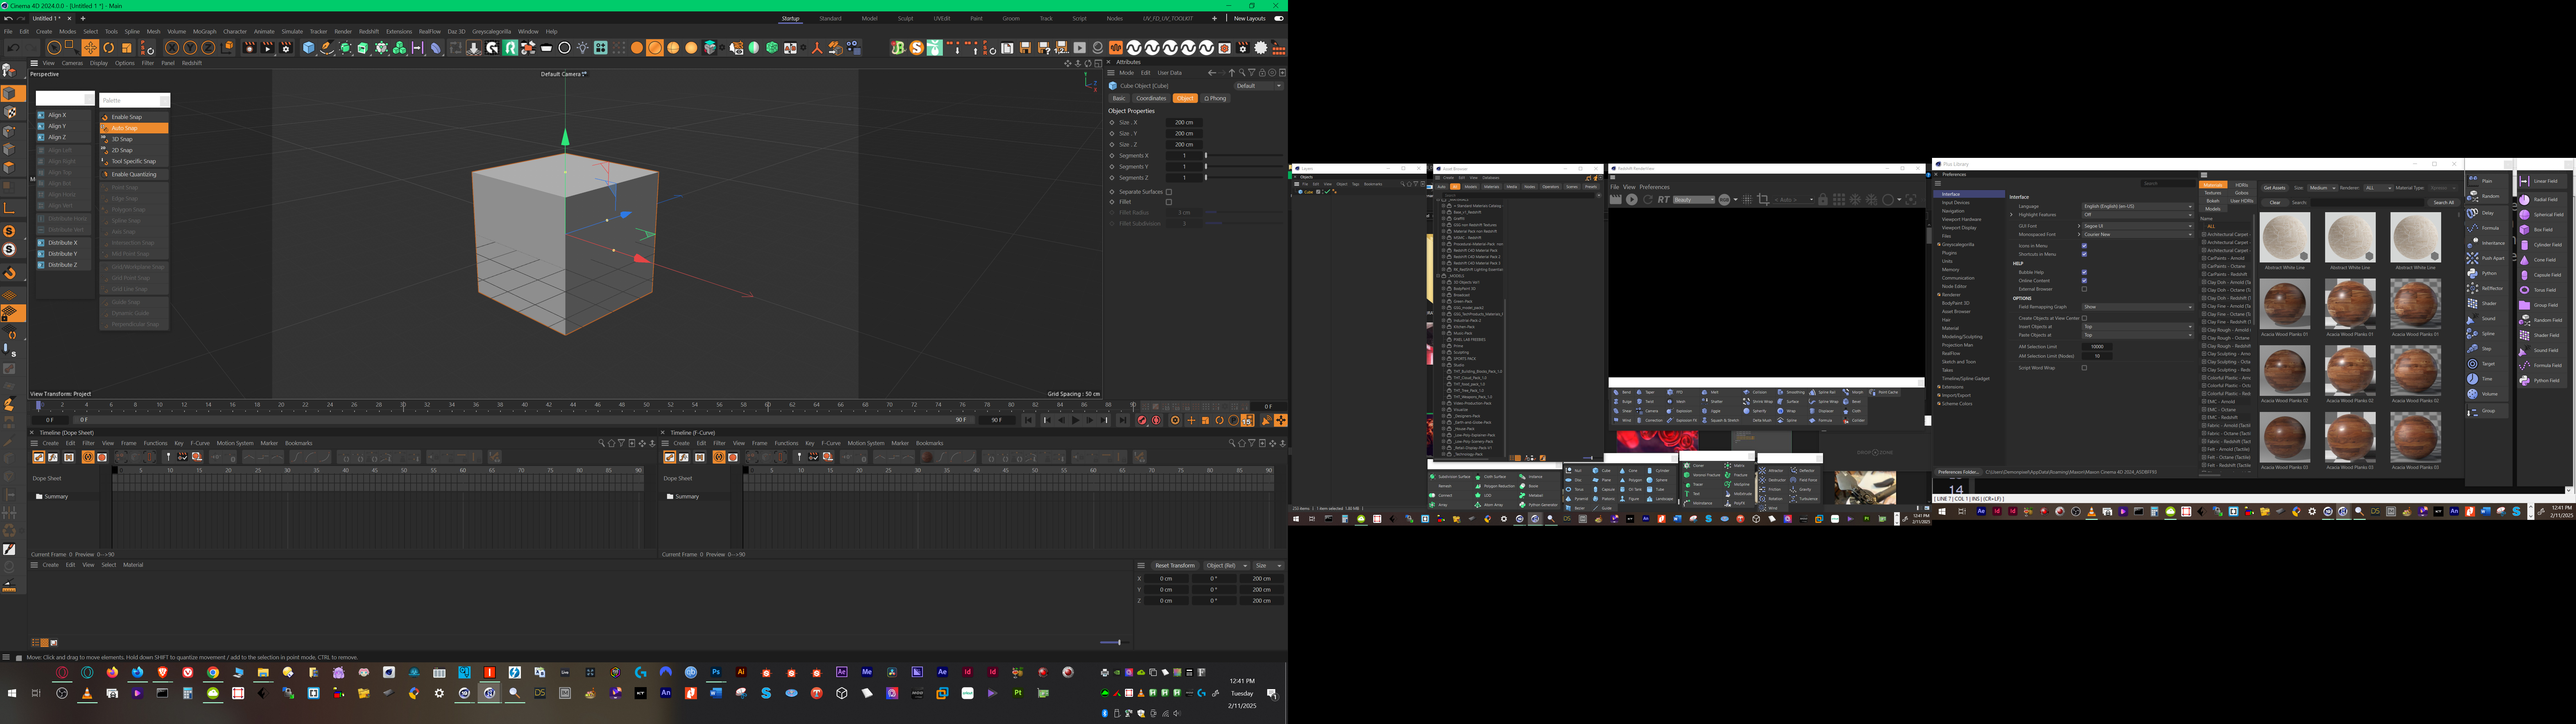The height and width of the screenshot is (724, 2576).
Task: Select 3D Snap in the Palette
Action: (134, 139)
